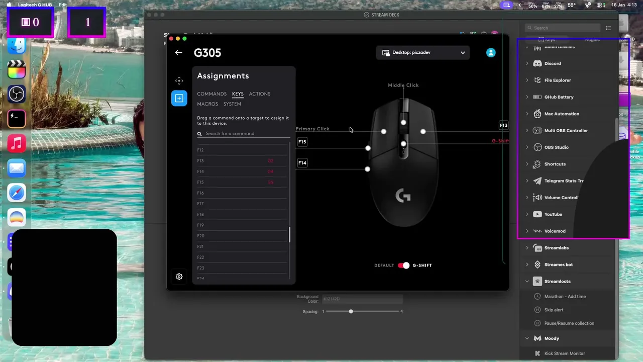Viewport: 643px width, 362px height.
Task: Open the sensitivity icon above Assignments icon
Action: tap(179, 81)
